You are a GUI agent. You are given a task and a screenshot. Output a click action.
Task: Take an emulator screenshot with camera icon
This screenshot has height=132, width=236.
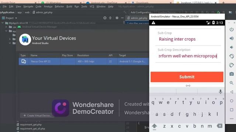coord(232,74)
